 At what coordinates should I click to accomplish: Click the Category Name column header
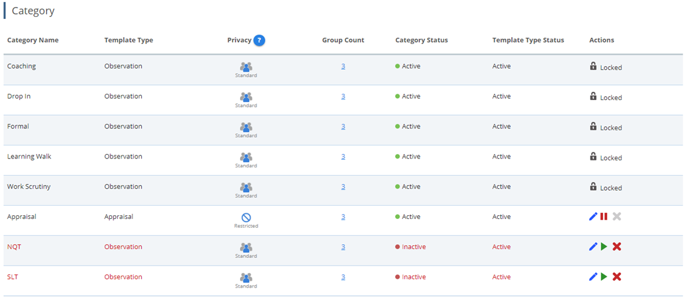33,40
